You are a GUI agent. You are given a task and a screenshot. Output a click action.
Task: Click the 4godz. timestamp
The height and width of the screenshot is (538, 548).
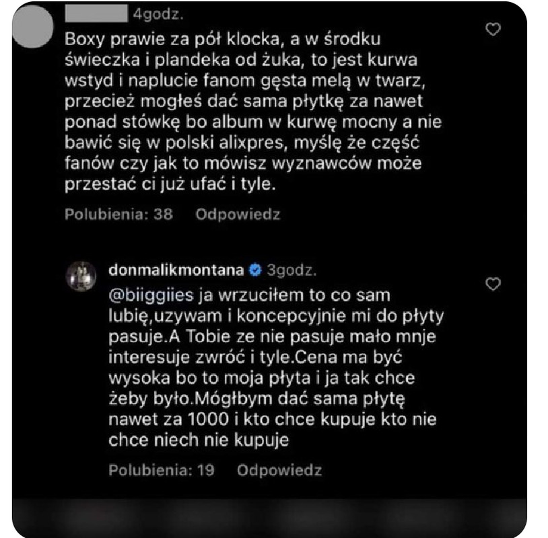[x=158, y=14]
